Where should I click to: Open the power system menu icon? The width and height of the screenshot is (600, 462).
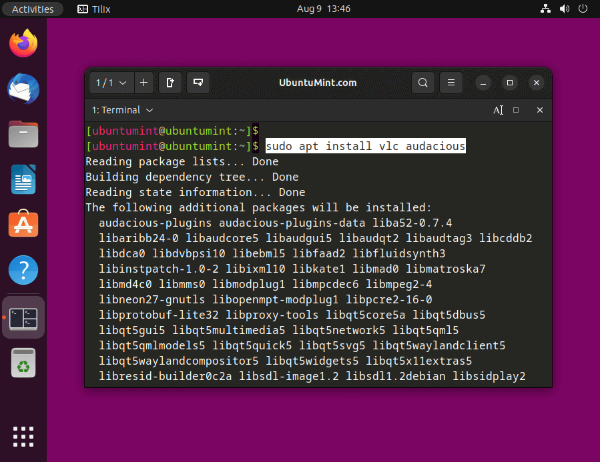[583, 9]
